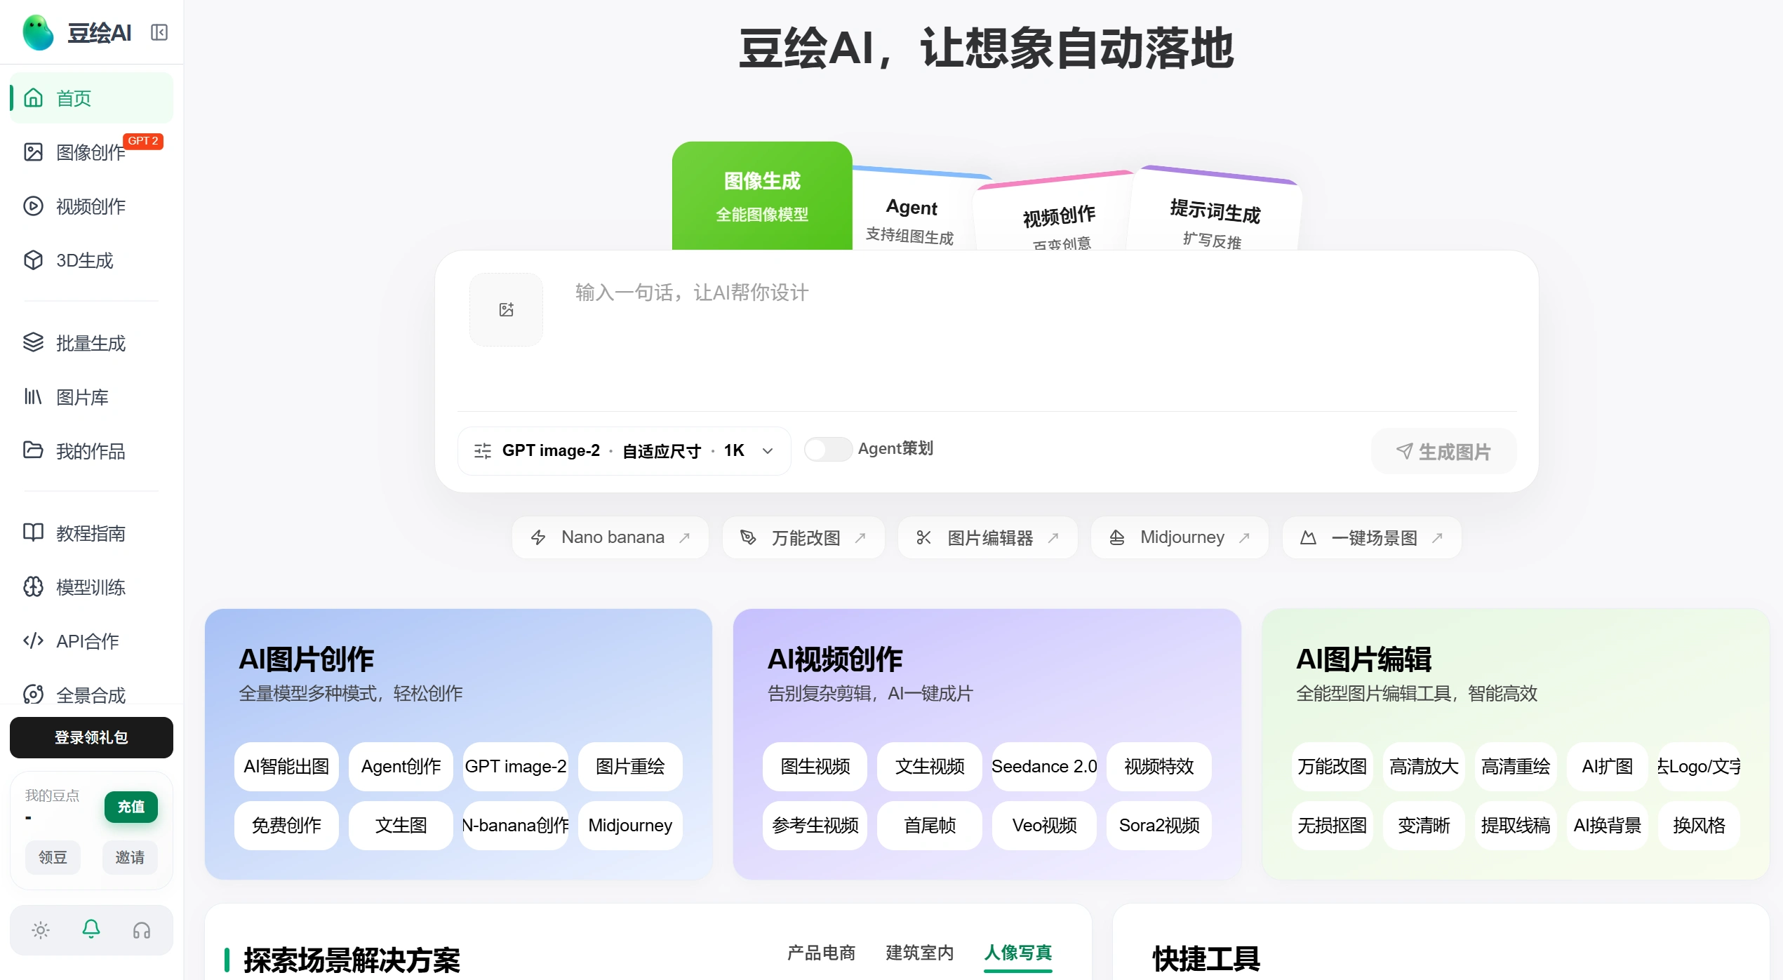This screenshot has width=1783, height=980.
Task: Click the API合作 code icon
Action: pyautogui.click(x=33, y=640)
